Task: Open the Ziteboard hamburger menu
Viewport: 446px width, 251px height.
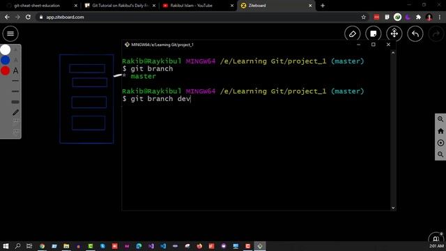Action: 10,33
